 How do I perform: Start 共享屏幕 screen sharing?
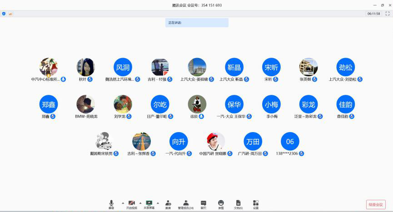(x=149, y=203)
